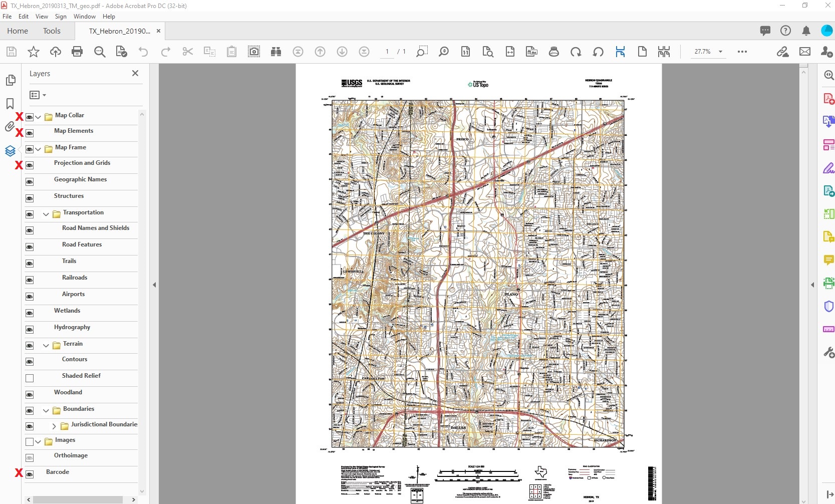Open the Comment tool in right pane
This screenshot has height=504, width=835.
pos(829,260)
